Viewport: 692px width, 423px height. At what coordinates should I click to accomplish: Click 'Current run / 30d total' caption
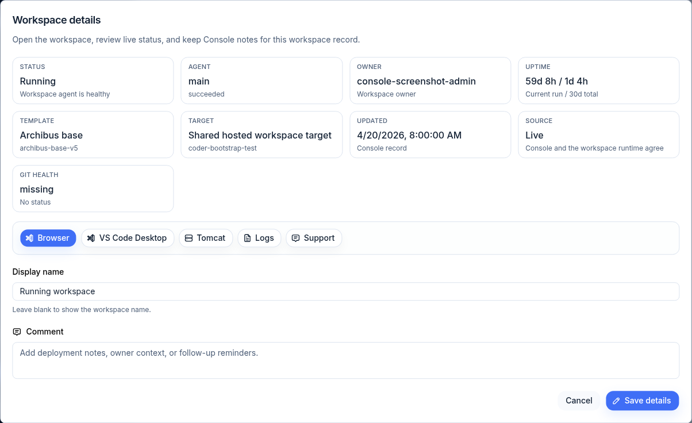coord(562,94)
